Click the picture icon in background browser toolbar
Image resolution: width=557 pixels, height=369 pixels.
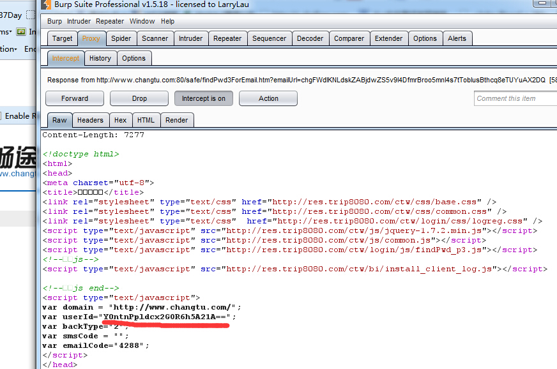point(21,32)
